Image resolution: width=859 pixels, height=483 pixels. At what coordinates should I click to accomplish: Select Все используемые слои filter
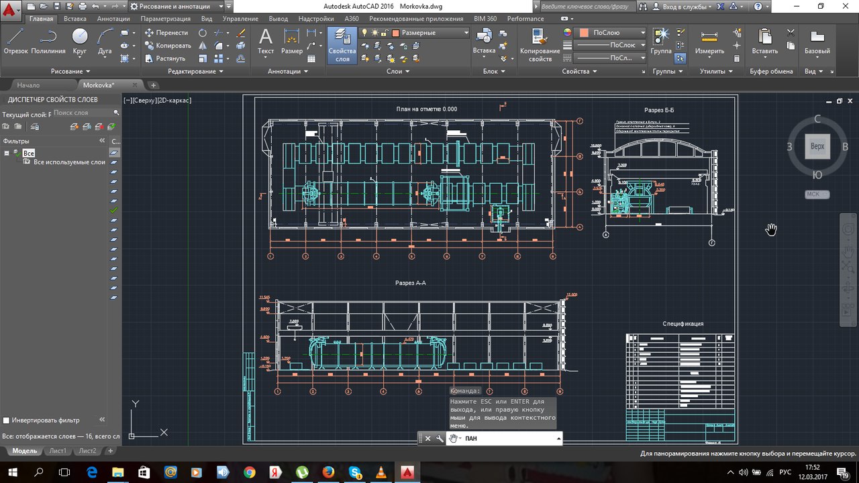pos(70,162)
